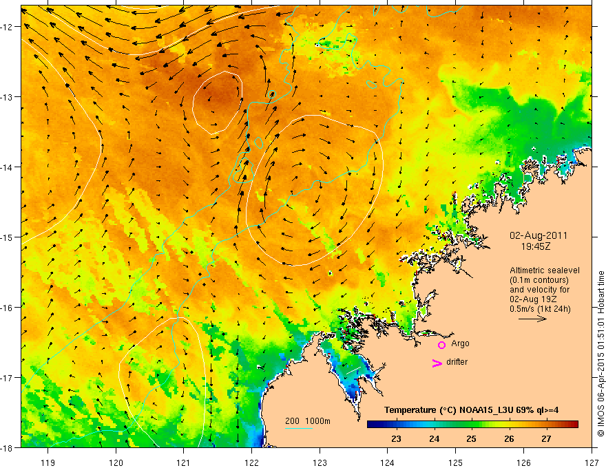The width and height of the screenshot is (606, 468).
Task: Click the longitude label 121
Action: (183, 462)
